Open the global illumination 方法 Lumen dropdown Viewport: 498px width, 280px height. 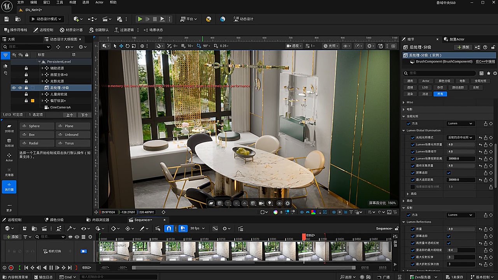tap(461, 124)
